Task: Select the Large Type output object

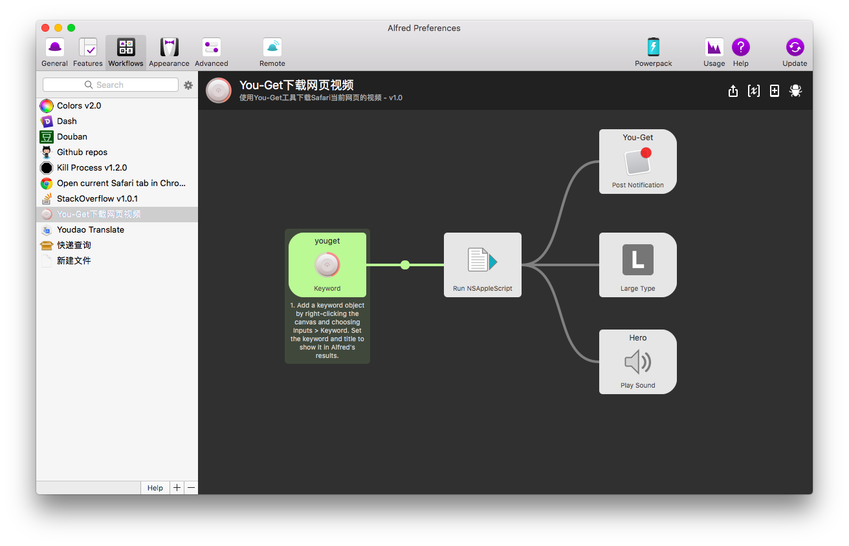Action: point(638,265)
